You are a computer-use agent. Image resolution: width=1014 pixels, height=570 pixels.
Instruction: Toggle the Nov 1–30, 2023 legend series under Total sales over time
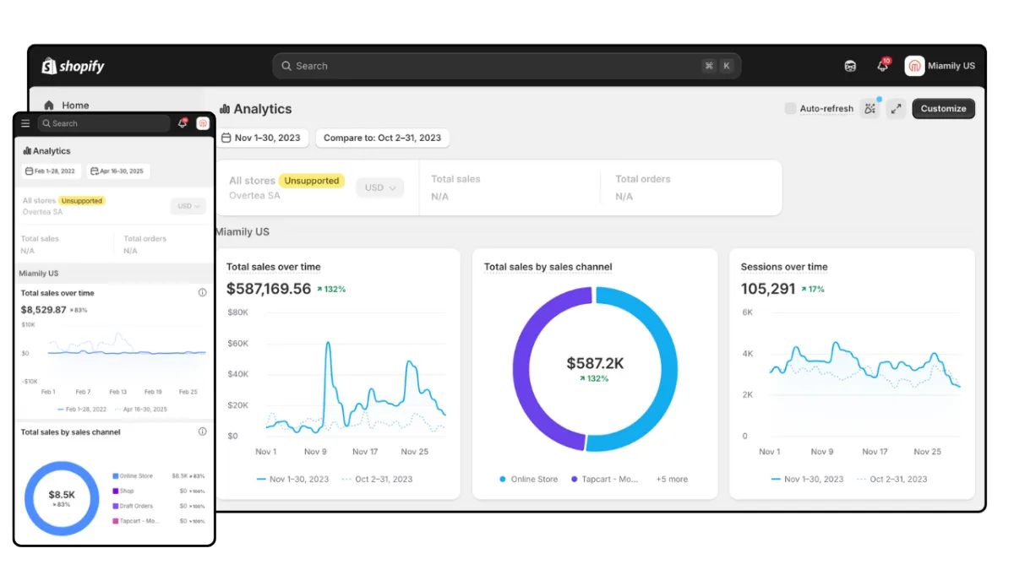click(292, 479)
